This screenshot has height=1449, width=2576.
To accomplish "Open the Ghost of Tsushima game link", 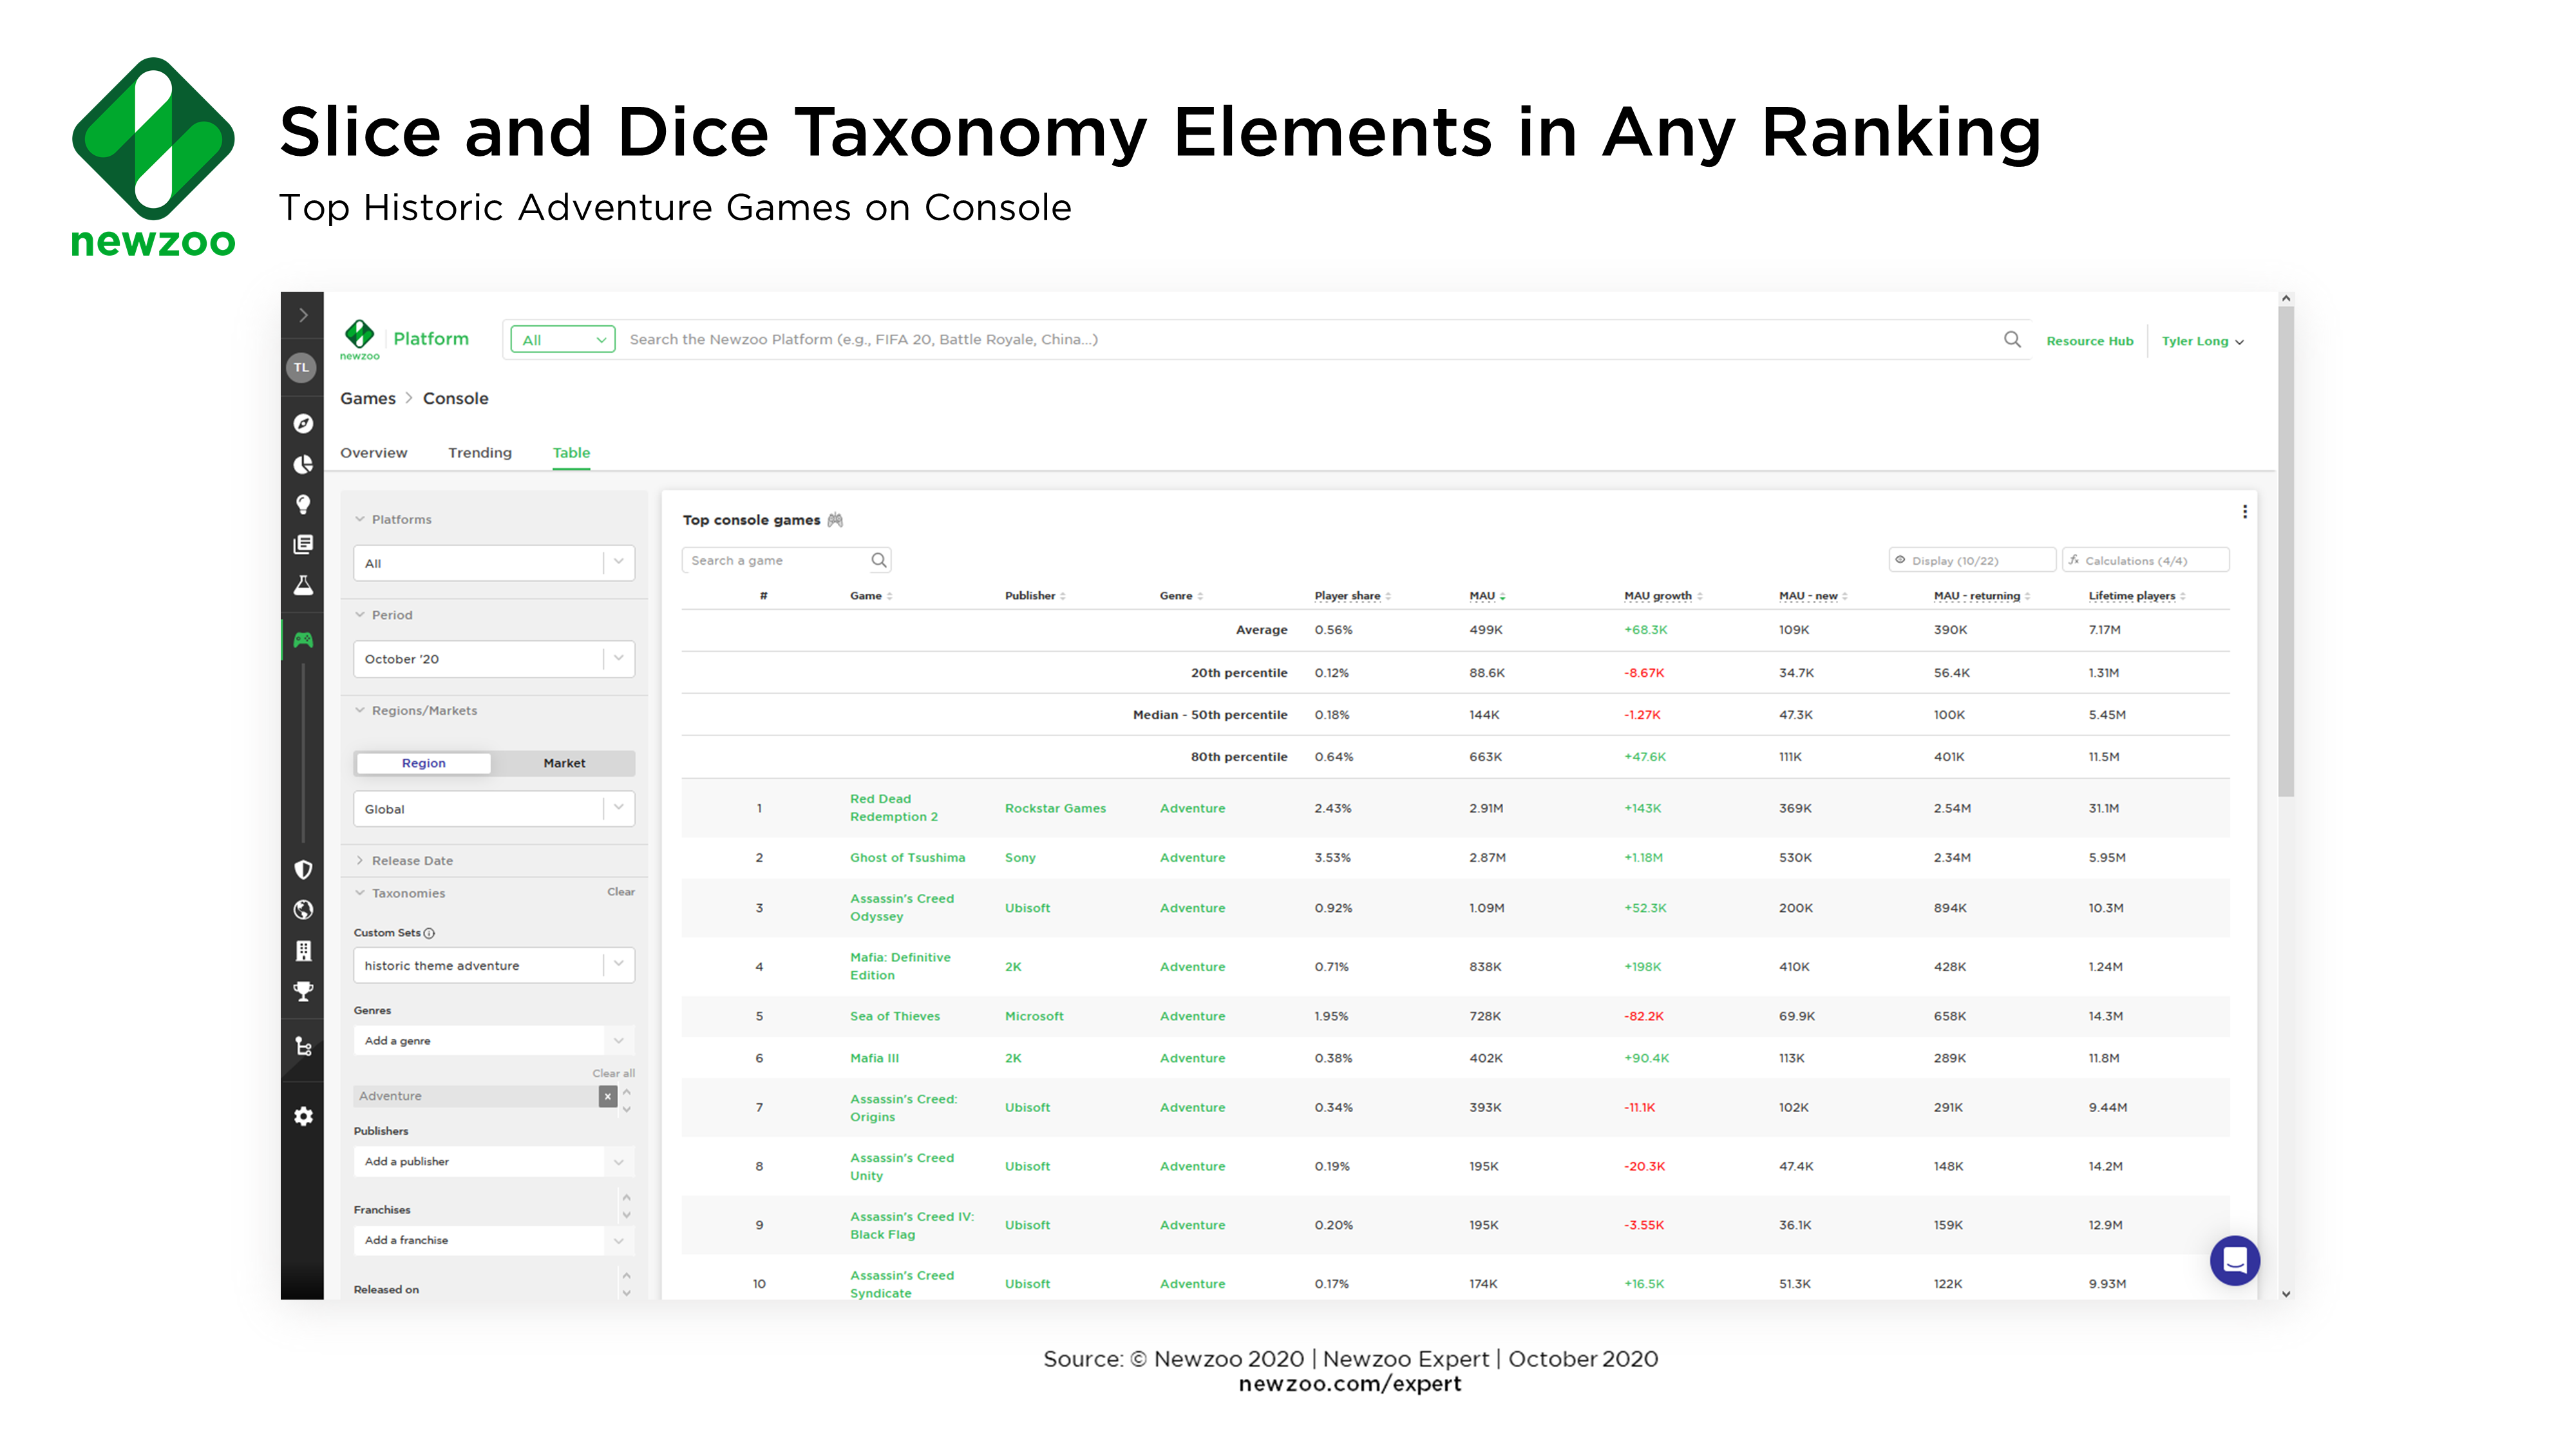I will pyautogui.click(x=907, y=857).
